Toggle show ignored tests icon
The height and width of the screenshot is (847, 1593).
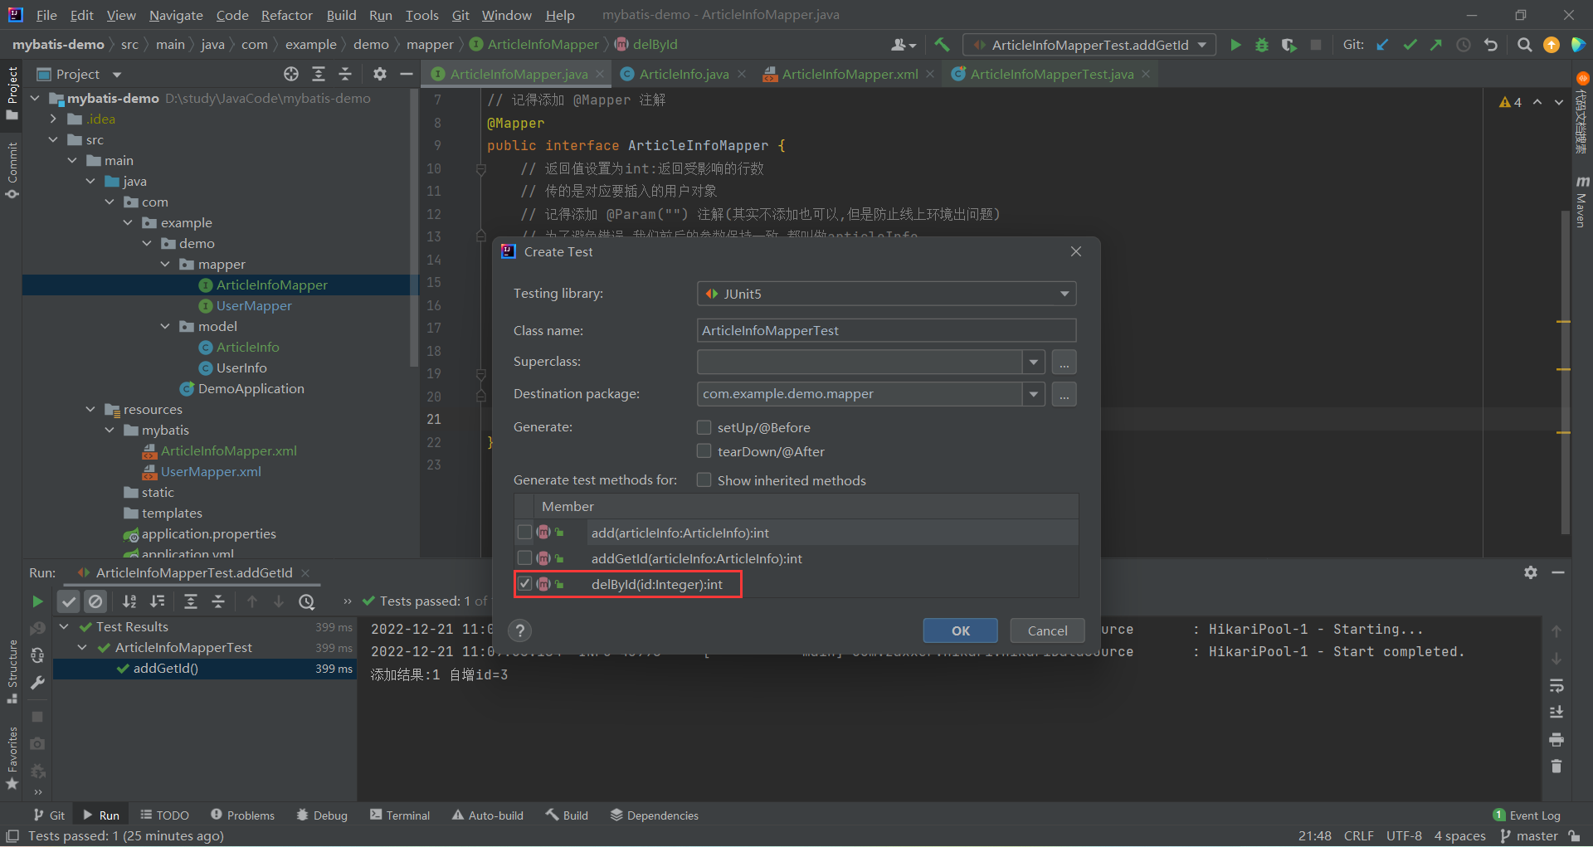pos(96,601)
